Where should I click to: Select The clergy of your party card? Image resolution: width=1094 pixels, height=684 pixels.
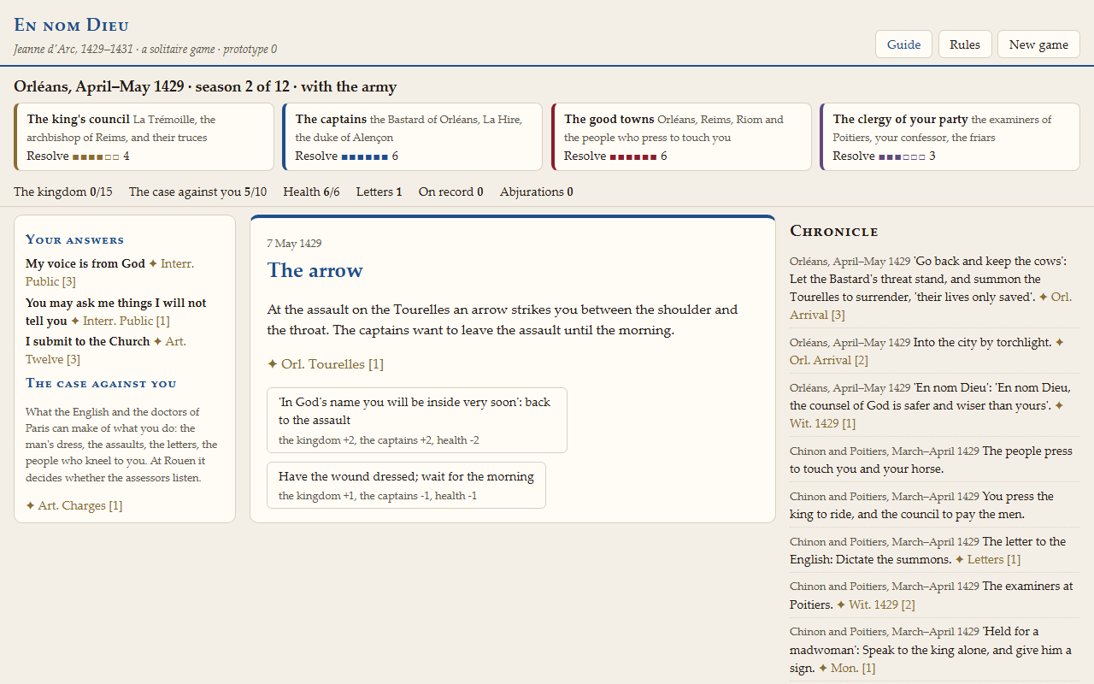click(x=950, y=137)
